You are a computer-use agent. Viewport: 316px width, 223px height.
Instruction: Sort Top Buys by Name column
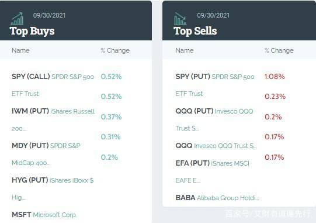tap(20, 50)
